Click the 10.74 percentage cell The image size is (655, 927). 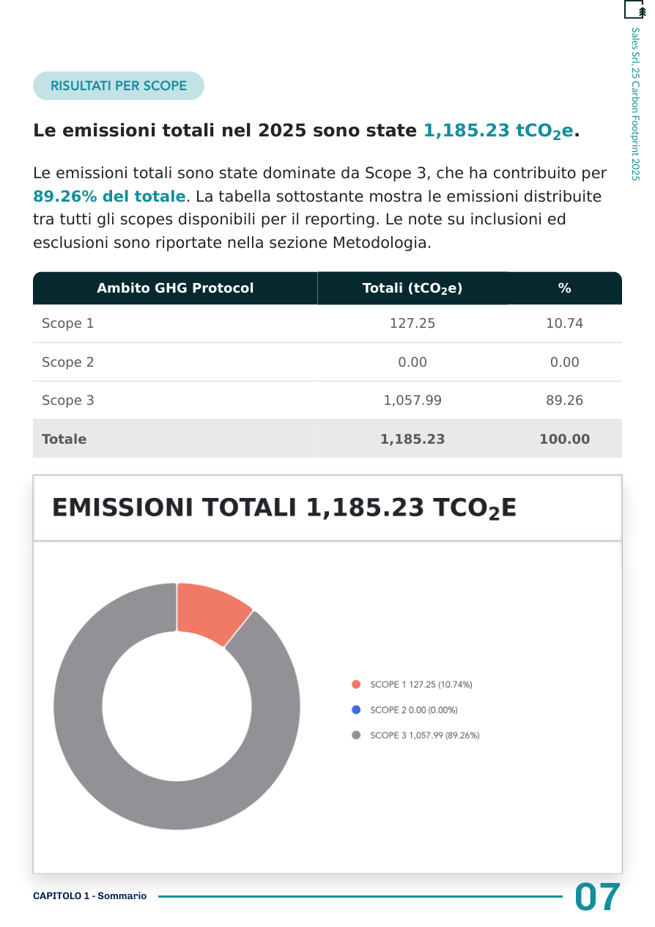[x=565, y=323]
